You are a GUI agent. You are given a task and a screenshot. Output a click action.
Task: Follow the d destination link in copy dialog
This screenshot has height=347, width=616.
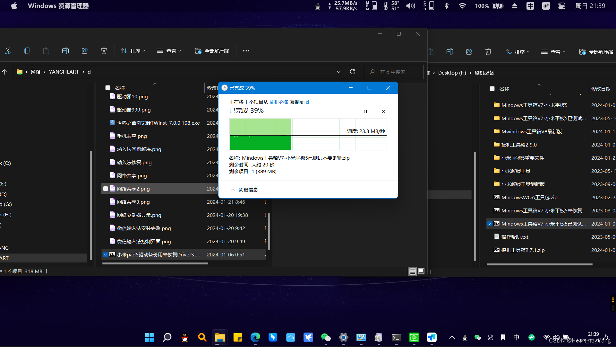click(307, 102)
